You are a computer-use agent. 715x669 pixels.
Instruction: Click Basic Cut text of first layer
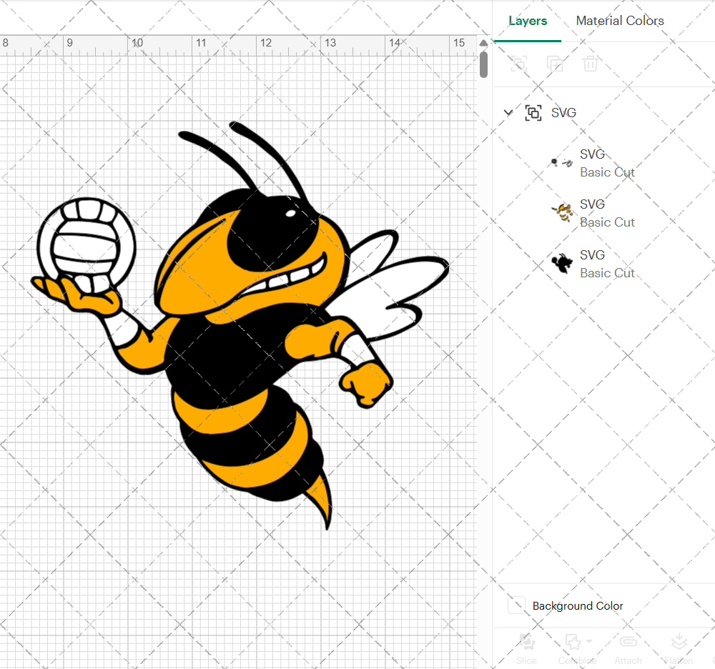point(607,173)
